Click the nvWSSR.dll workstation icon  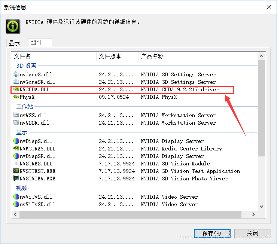coord(16,122)
